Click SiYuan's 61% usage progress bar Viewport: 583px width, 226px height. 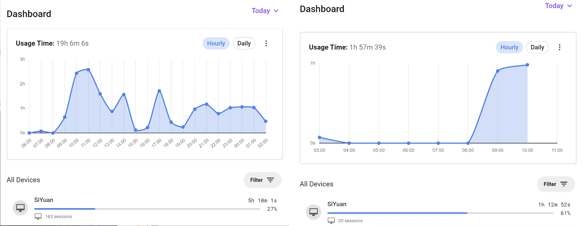440,213
